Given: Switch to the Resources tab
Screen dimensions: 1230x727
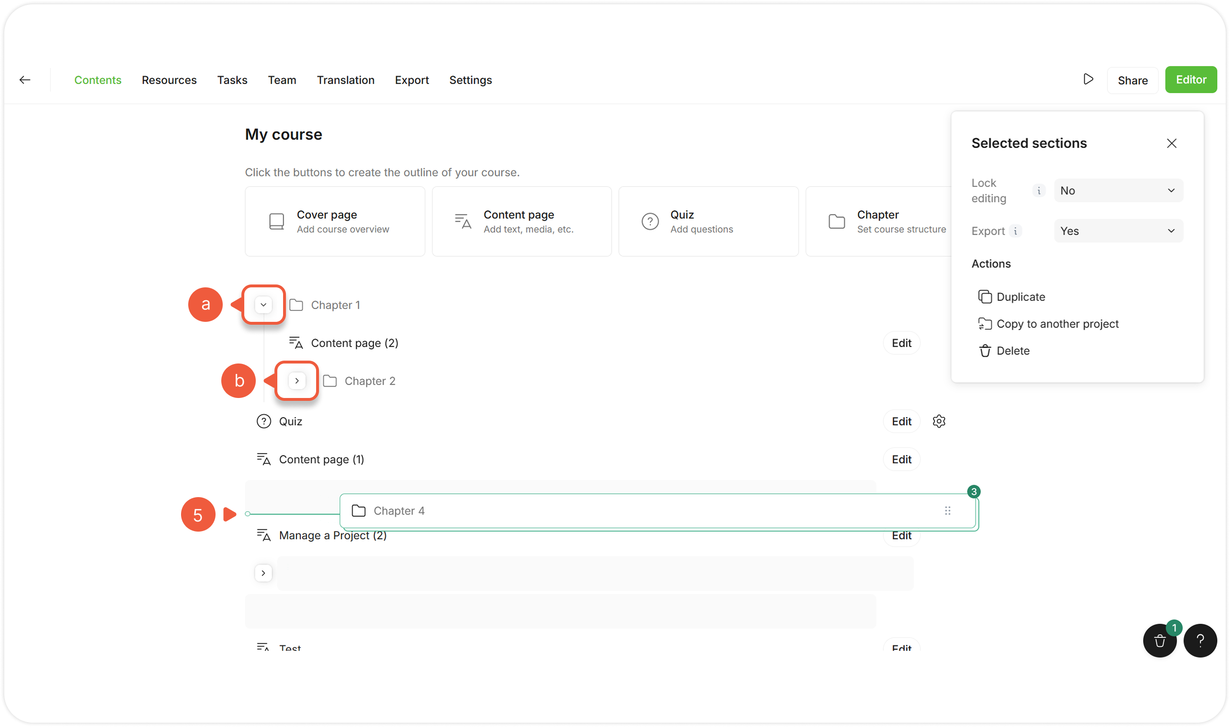Looking at the screenshot, I should (x=169, y=80).
